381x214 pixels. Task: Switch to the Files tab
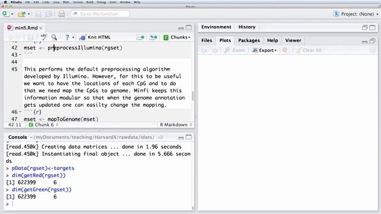207,40
